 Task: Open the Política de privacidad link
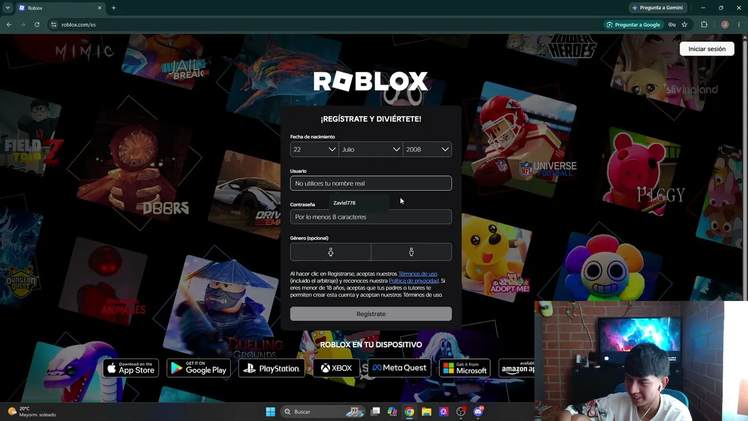[x=414, y=281]
